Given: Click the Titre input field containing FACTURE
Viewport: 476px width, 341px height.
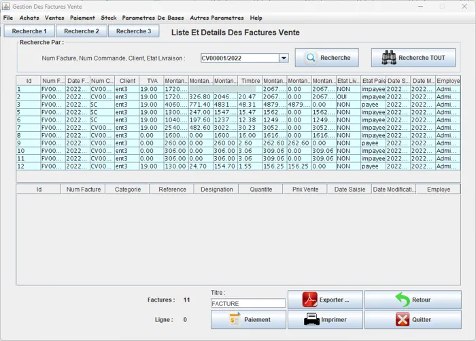Looking at the screenshot, I should [248, 304].
